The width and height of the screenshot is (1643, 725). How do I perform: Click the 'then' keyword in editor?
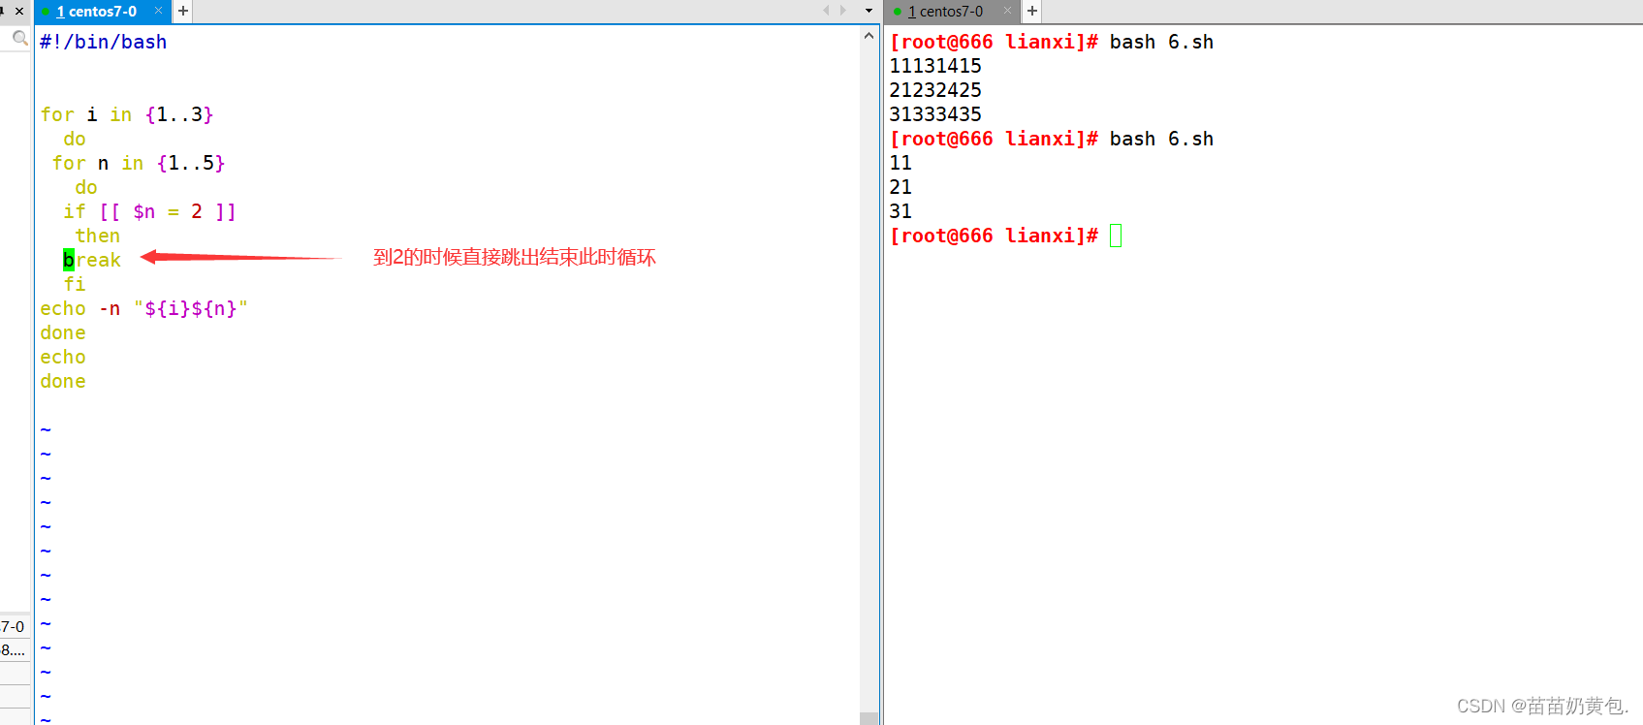(97, 236)
